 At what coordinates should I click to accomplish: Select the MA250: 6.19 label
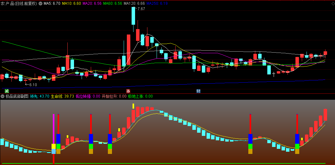[157, 3]
